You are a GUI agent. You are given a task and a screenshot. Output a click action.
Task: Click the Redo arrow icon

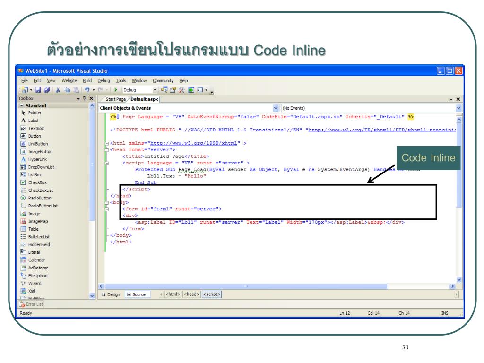coord(100,90)
